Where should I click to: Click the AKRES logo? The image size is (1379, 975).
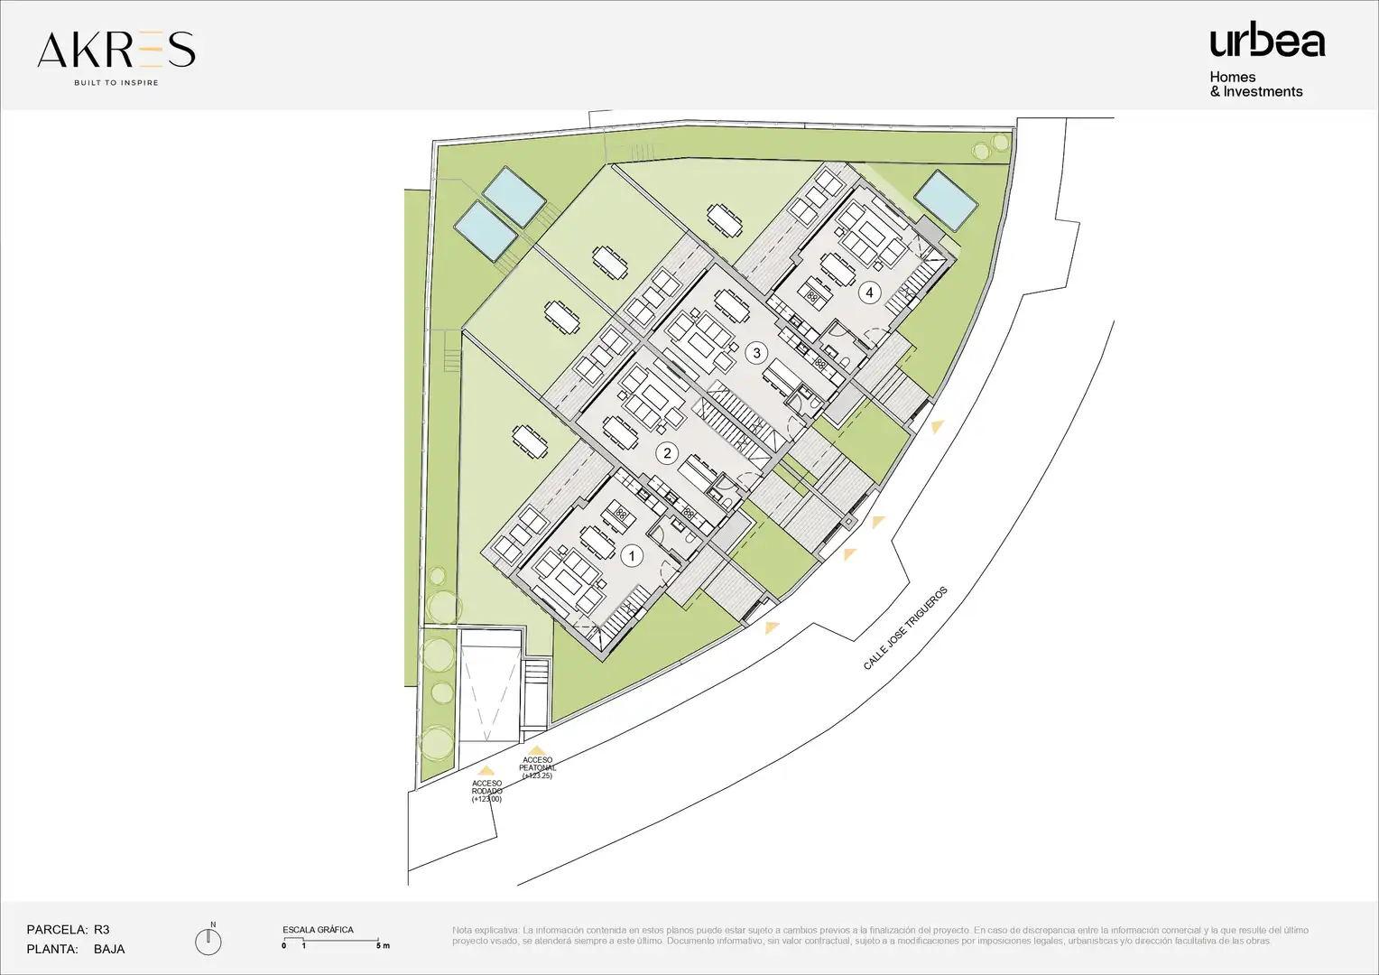coord(116,58)
